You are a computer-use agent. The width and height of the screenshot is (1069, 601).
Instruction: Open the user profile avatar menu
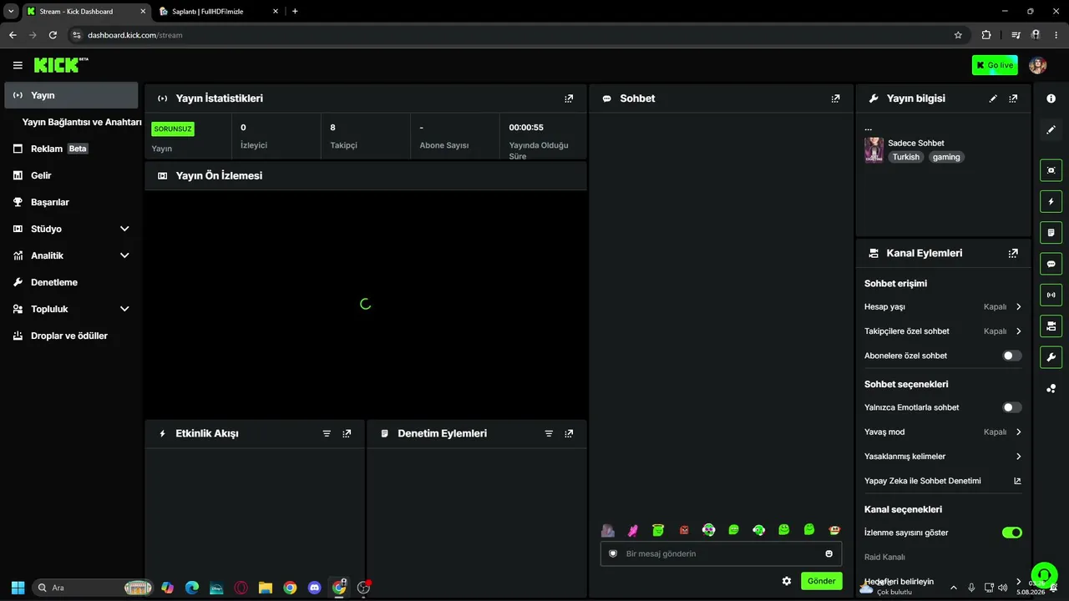click(x=1037, y=65)
